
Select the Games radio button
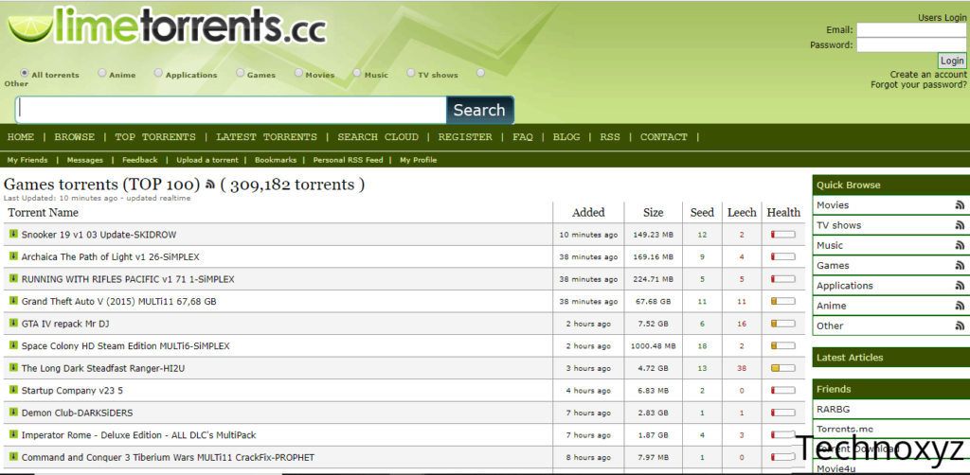point(240,73)
